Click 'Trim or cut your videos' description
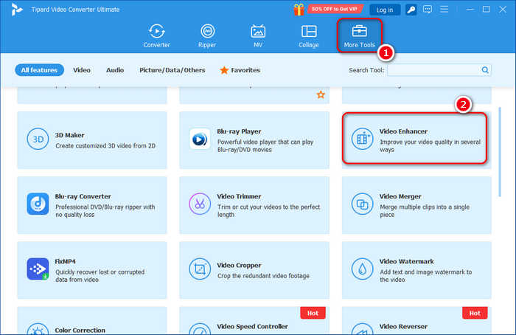Screen dimensions: 516x335 coord(268,210)
